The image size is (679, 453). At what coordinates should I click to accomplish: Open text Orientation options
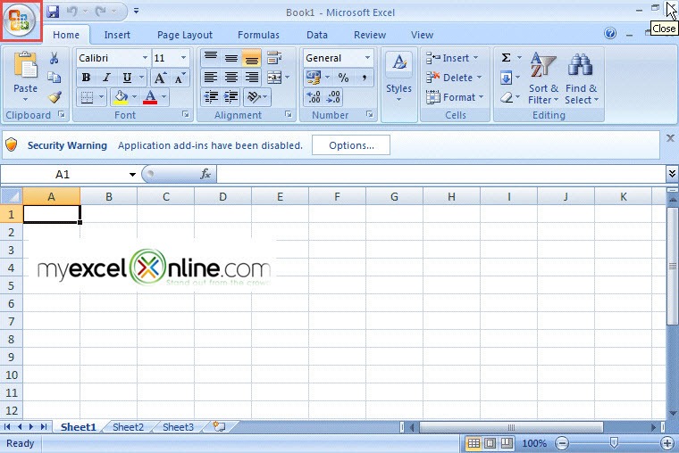(x=257, y=97)
